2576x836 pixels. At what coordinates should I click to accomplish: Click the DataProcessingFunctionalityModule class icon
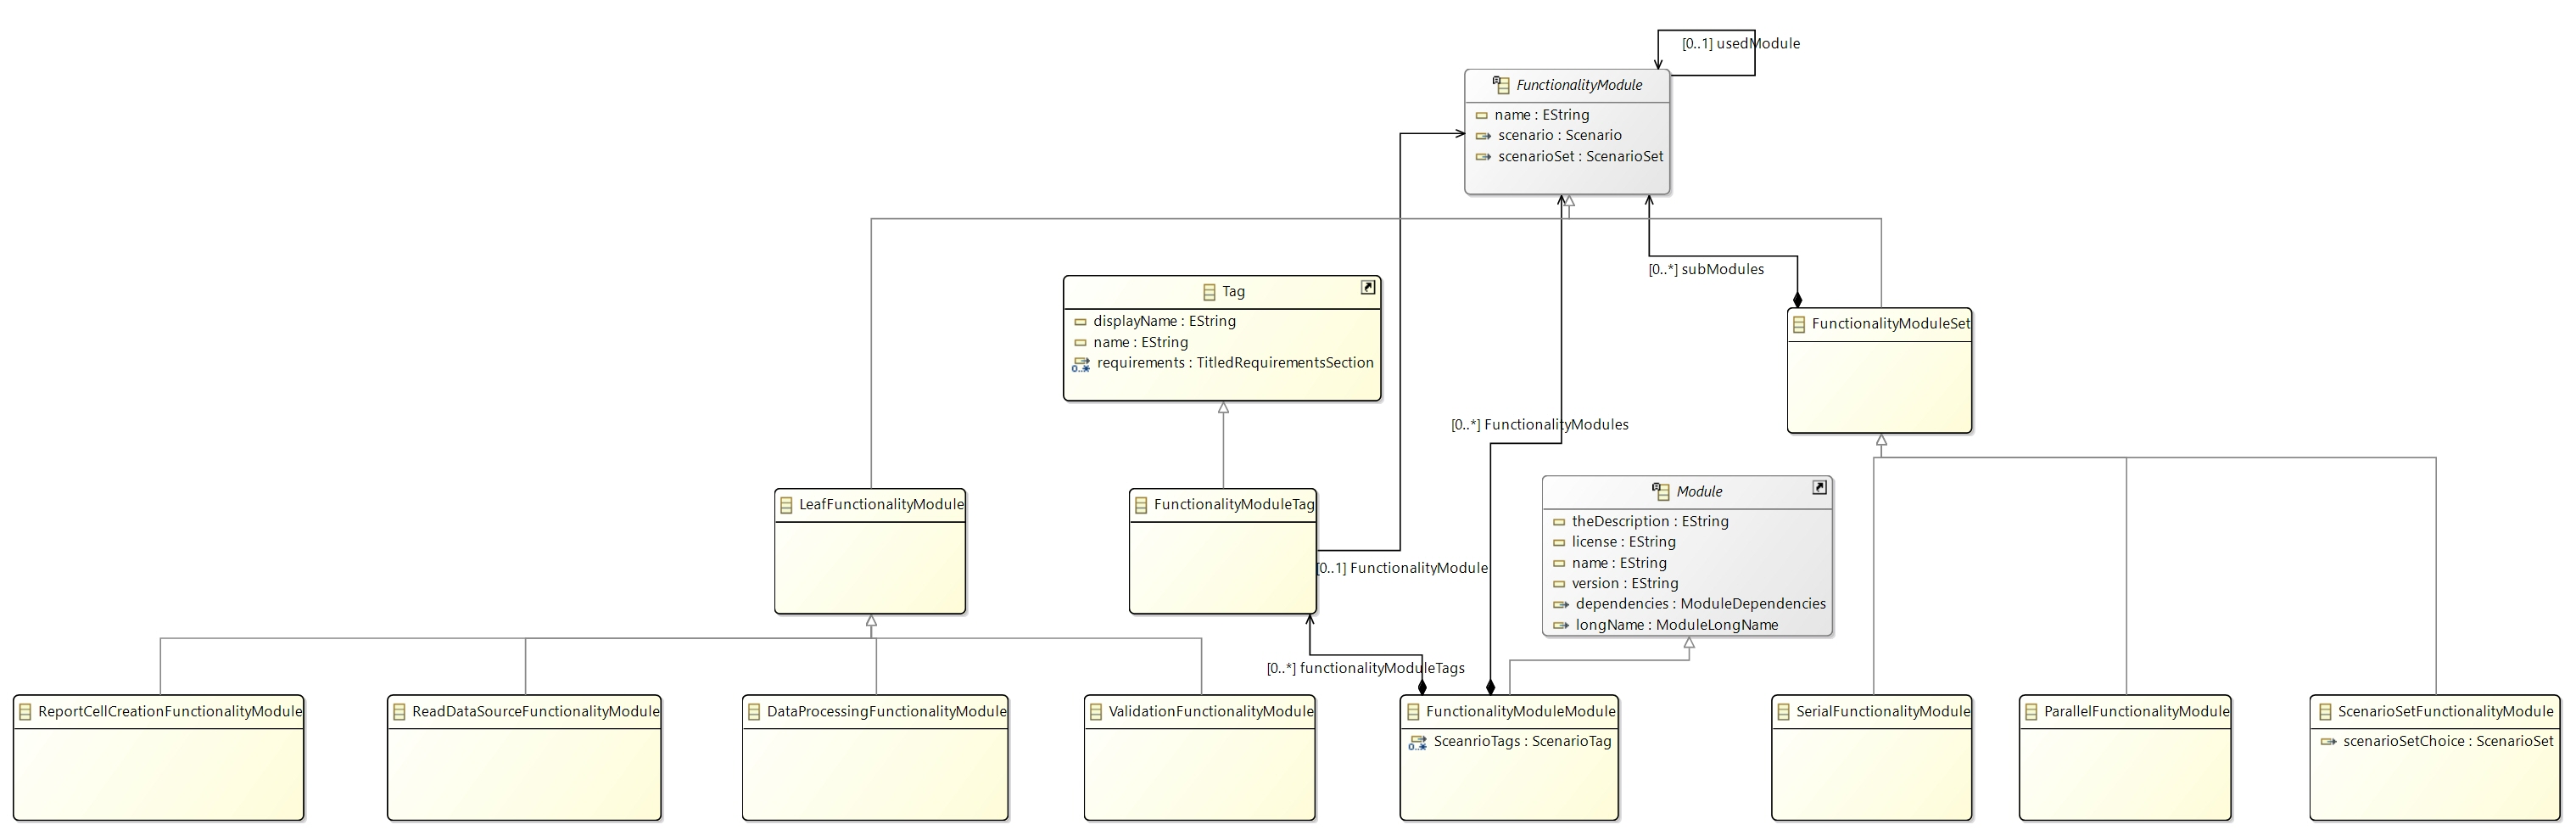pyautogui.click(x=754, y=713)
